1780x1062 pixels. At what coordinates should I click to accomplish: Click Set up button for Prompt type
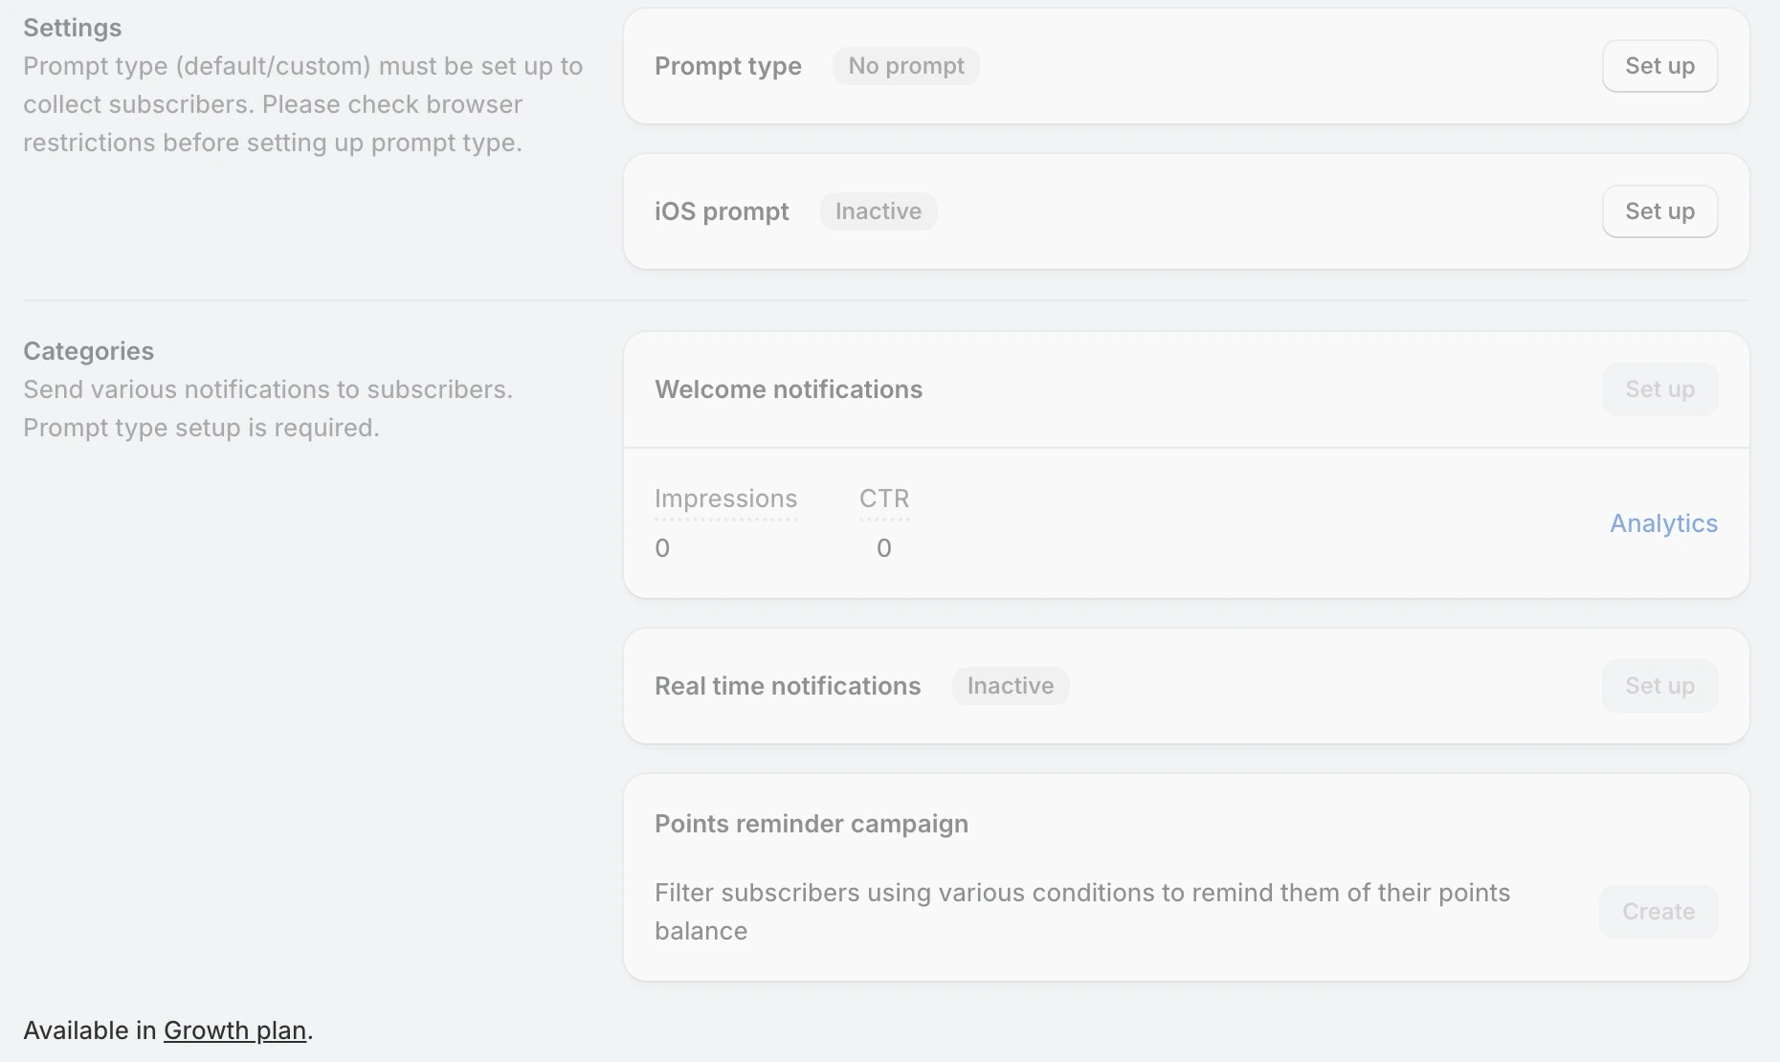tap(1659, 66)
